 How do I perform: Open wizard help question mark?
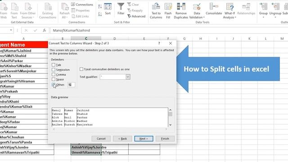(x=159, y=43)
